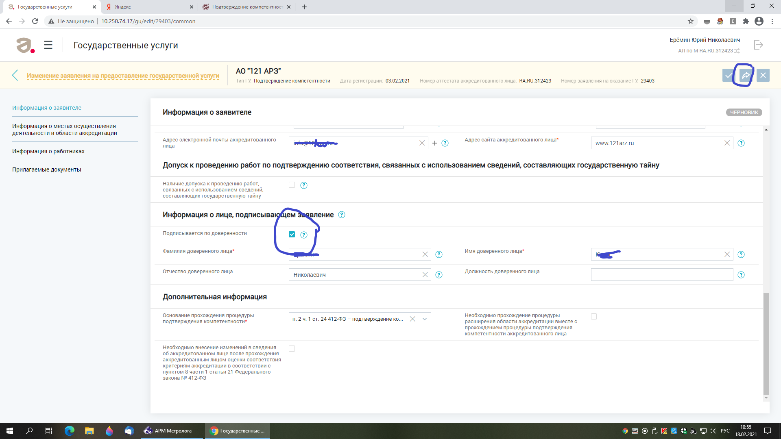Uncheck 'Подписывается по доверенности' checkbox
Image resolution: width=781 pixels, height=439 pixels.
pos(292,234)
